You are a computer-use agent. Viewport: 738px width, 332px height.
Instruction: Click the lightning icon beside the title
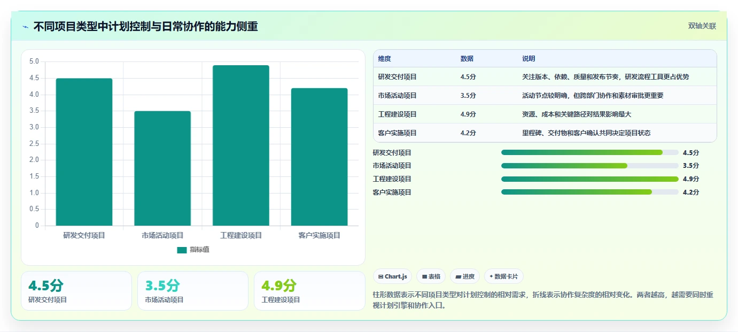(x=25, y=27)
